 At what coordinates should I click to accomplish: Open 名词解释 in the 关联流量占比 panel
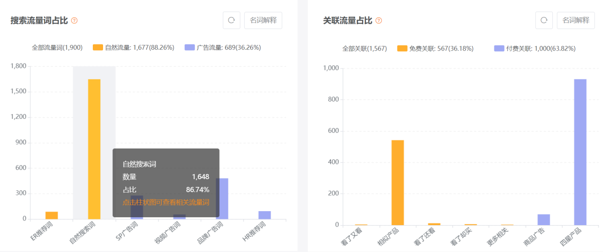(x=576, y=20)
